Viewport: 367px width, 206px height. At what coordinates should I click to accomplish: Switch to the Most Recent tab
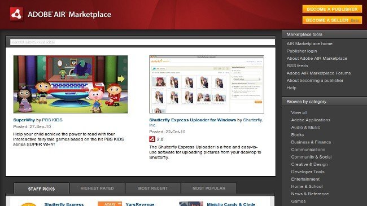point(153,188)
